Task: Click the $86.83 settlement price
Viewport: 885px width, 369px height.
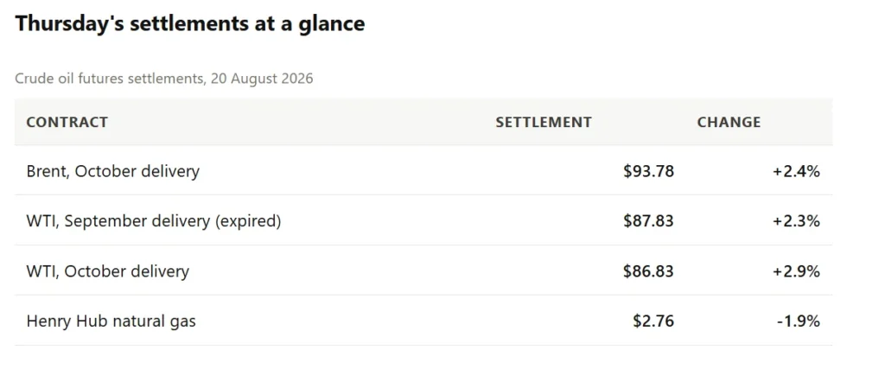Action: pos(648,271)
